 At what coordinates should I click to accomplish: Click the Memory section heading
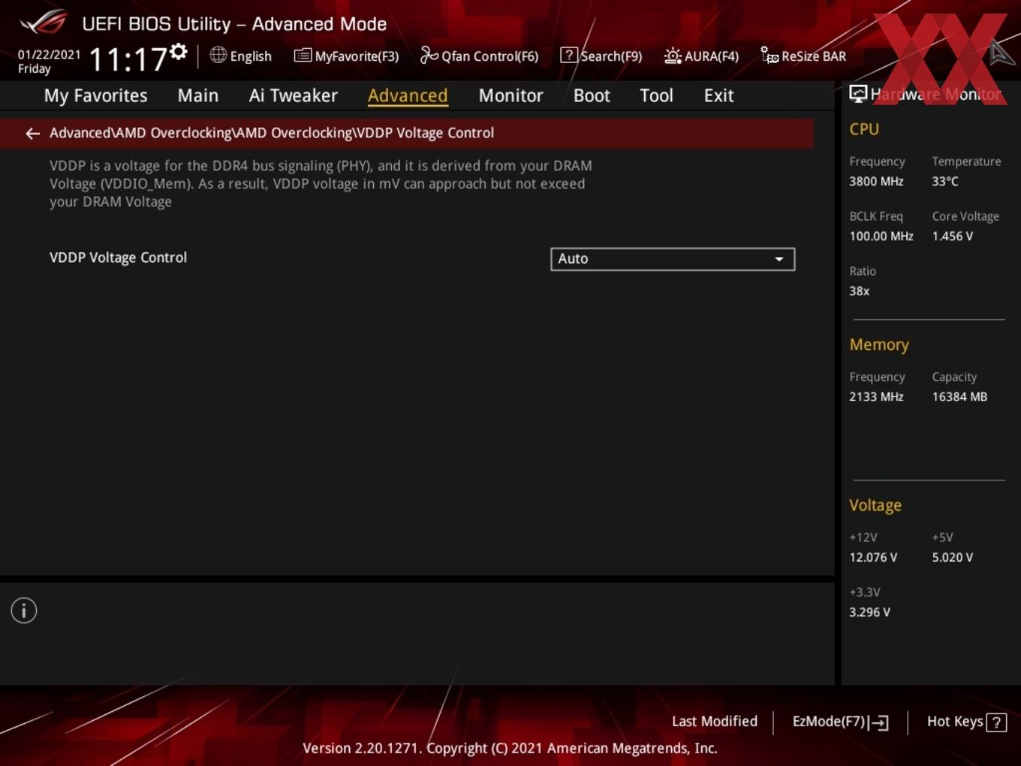tap(879, 345)
